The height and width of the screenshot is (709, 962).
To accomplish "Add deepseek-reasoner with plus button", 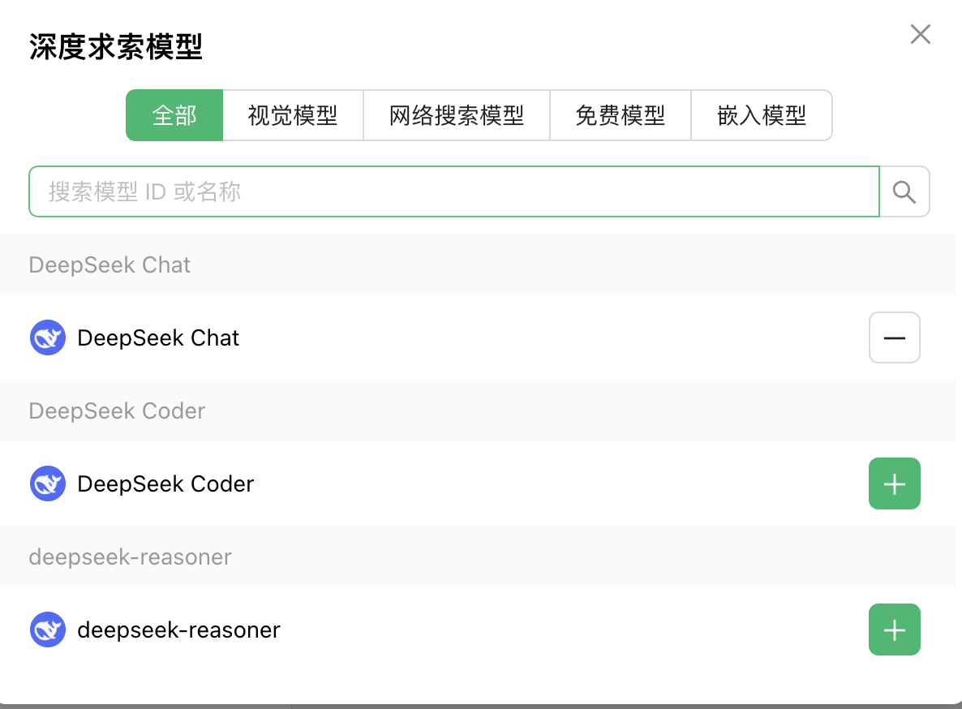I will 895,630.
